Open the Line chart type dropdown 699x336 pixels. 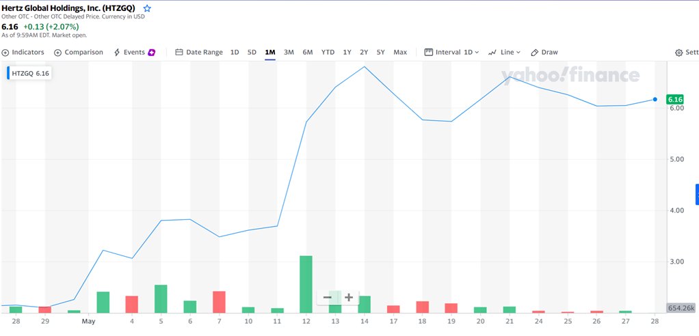(504, 52)
